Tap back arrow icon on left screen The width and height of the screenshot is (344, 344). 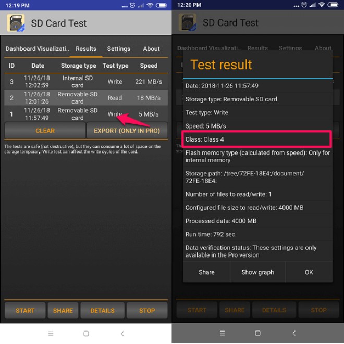[x=122, y=334]
